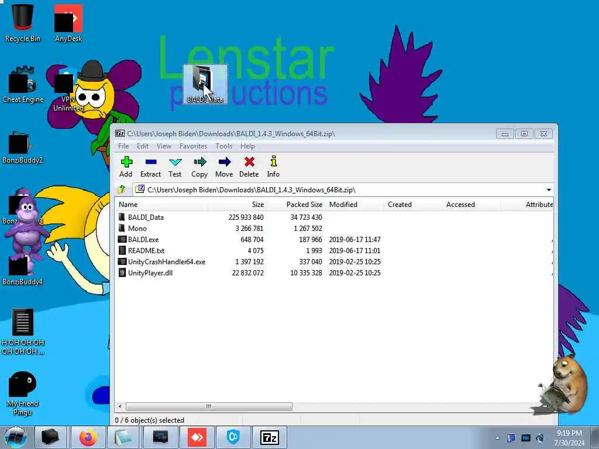Sort by the Name column header
This screenshot has height=449, width=599.
click(161, 205)
